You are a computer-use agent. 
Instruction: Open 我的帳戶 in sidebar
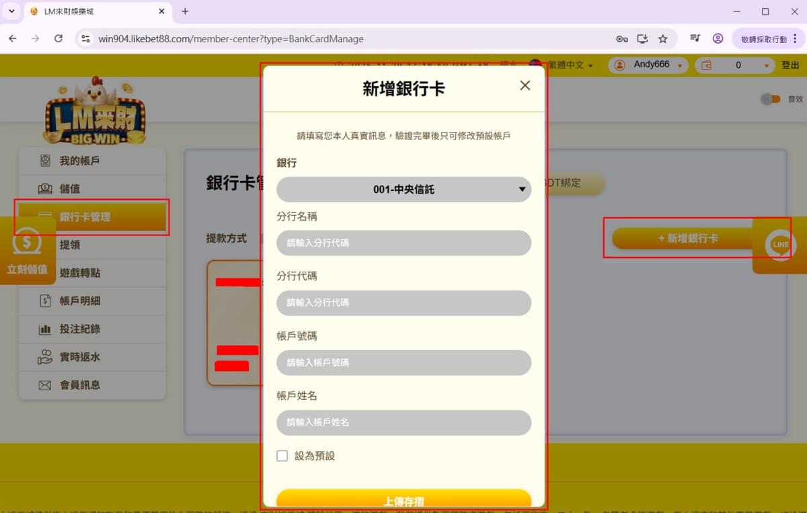pyautogui.click(x=92, y=161)
